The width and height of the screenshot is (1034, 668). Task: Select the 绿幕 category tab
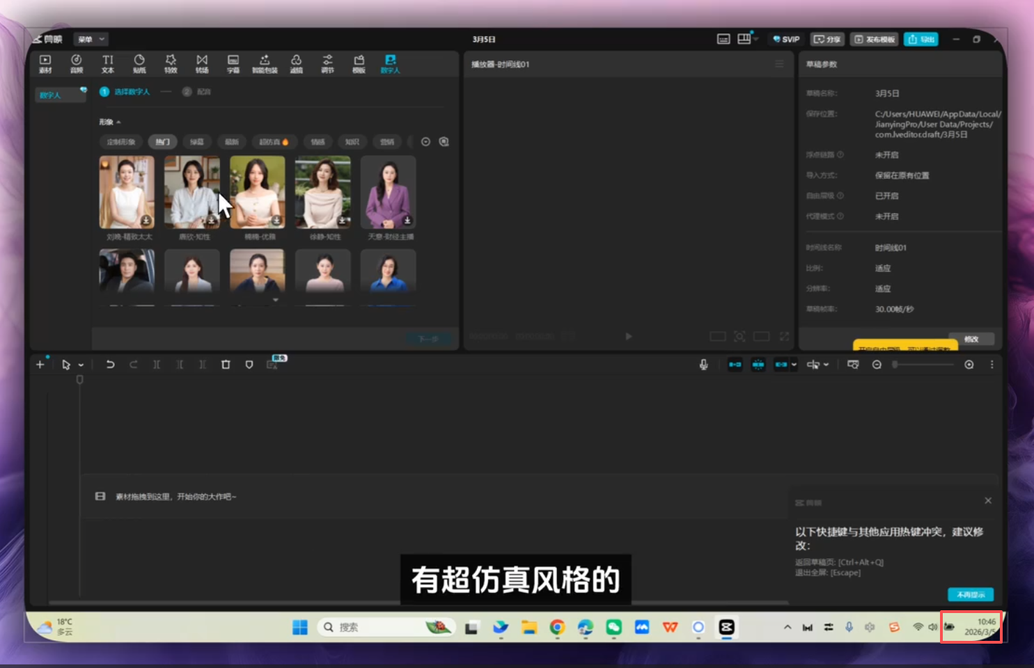click(x=197, y=142)
